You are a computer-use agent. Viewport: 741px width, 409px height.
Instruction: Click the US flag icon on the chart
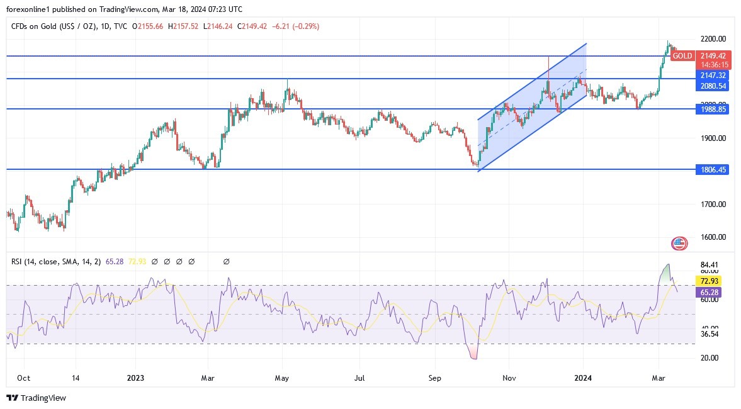coord(679,242)
